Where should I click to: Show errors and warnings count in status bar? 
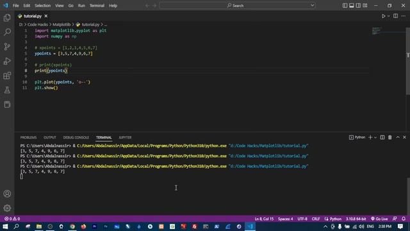click(12, 219)
